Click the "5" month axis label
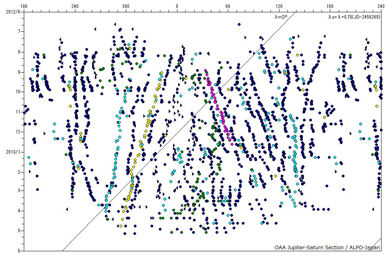Viewport: 389px width, 258px height. 19,231
